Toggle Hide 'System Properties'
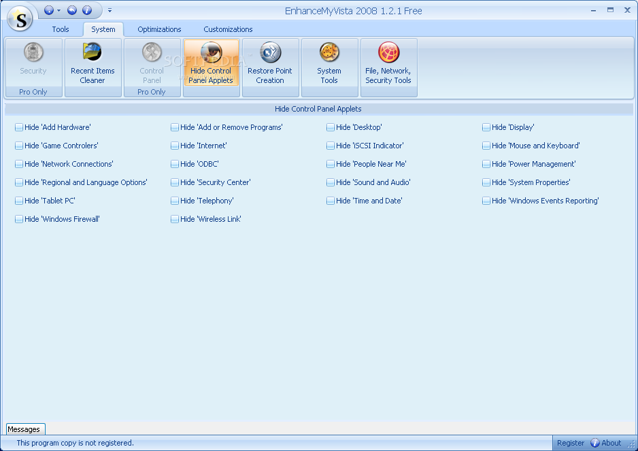The width and height of the screenshot is (638, 451). coord(486,182)
